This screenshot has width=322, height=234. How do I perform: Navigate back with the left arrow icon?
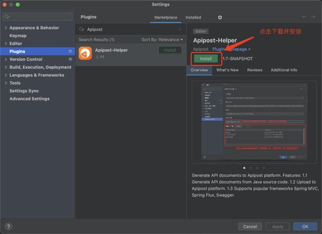304,17
